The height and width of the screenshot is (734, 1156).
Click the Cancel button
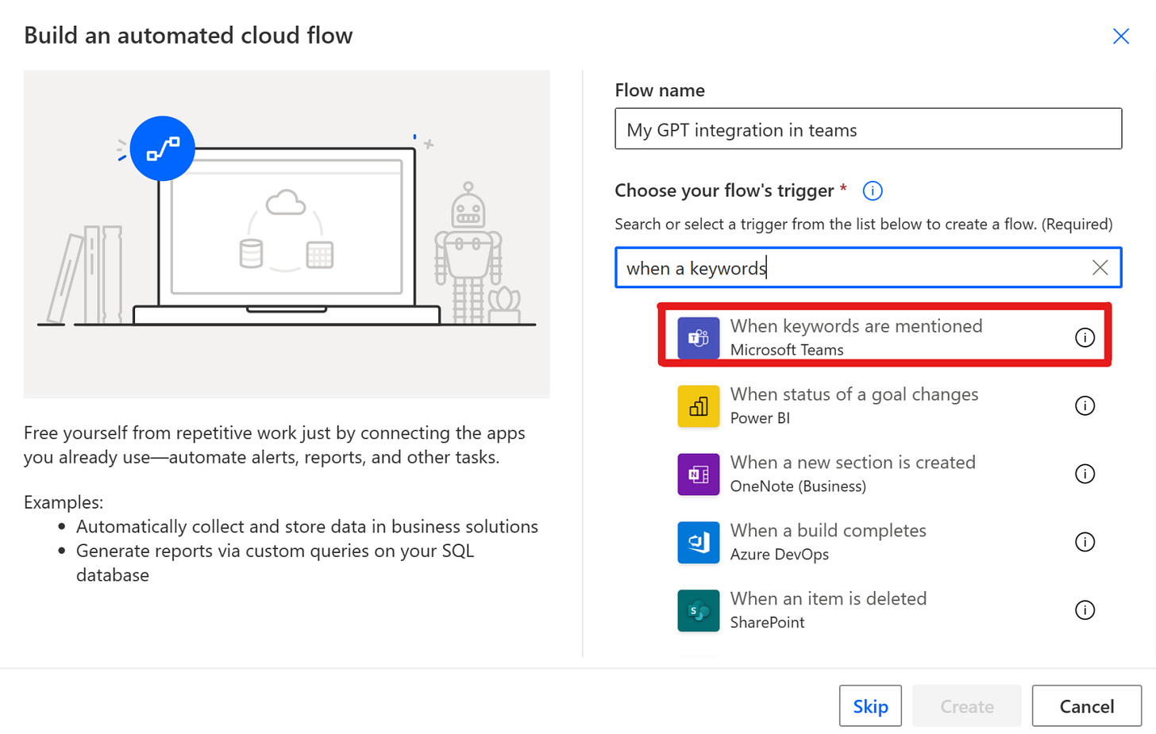point(1086,705)
